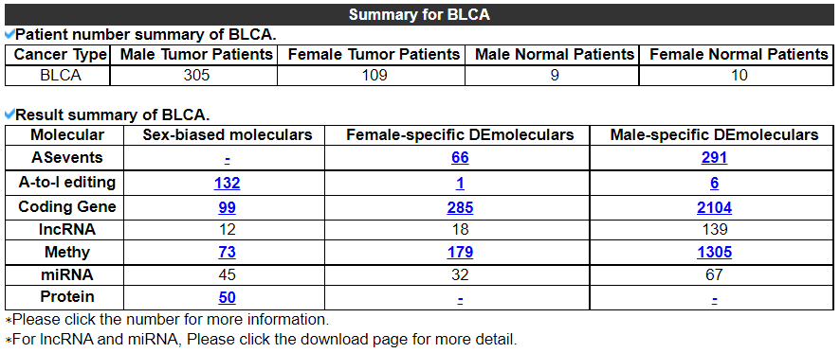Click the 73 sex-biased Methy link

click(228, 252)
